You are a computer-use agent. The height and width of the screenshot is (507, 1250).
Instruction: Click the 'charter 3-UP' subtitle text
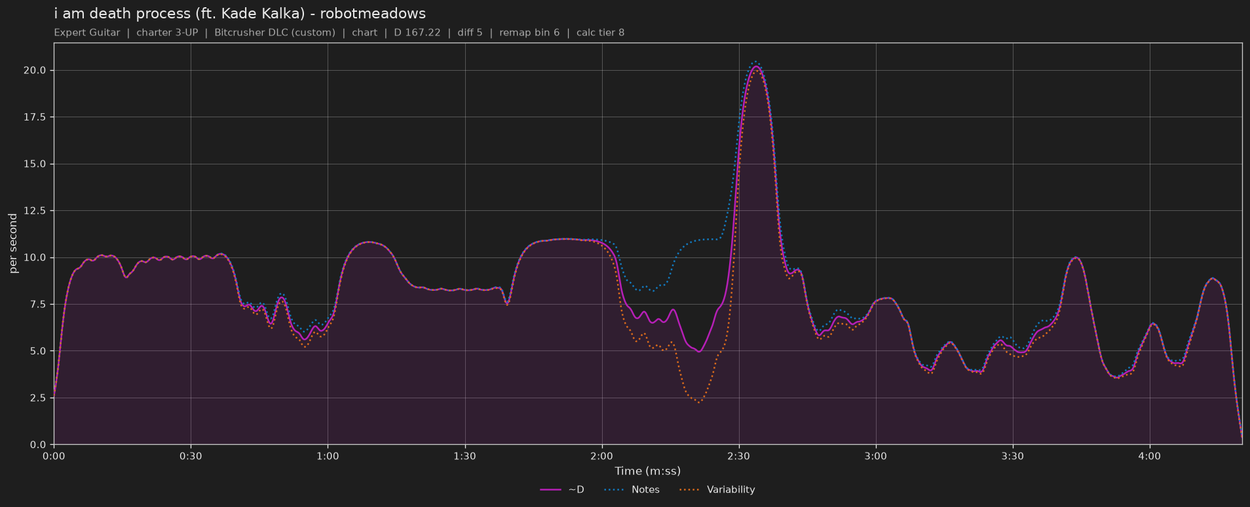(167, 32)
